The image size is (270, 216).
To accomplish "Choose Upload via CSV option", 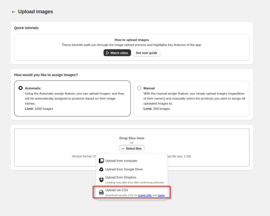I will tap(132, 192).
